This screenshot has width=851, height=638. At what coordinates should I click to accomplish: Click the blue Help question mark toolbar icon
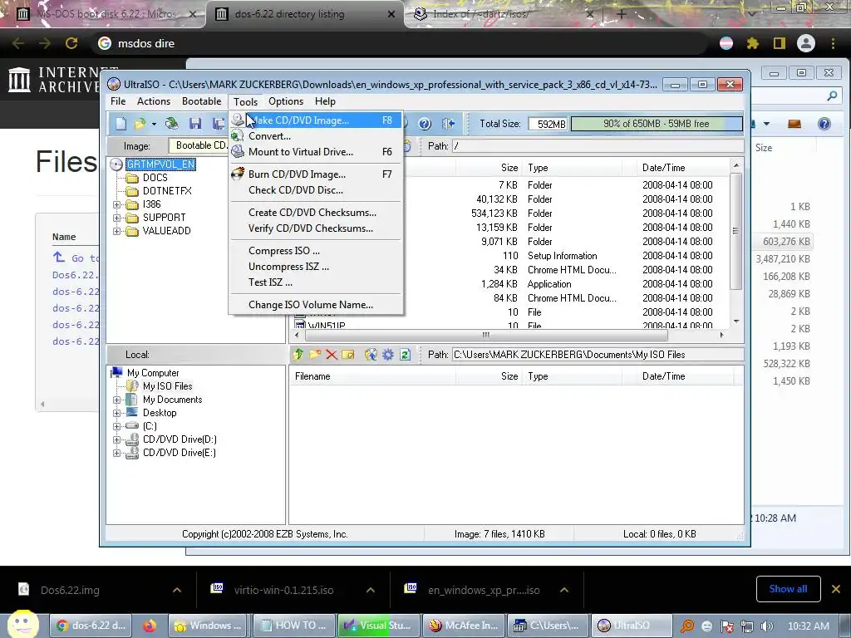425,124
